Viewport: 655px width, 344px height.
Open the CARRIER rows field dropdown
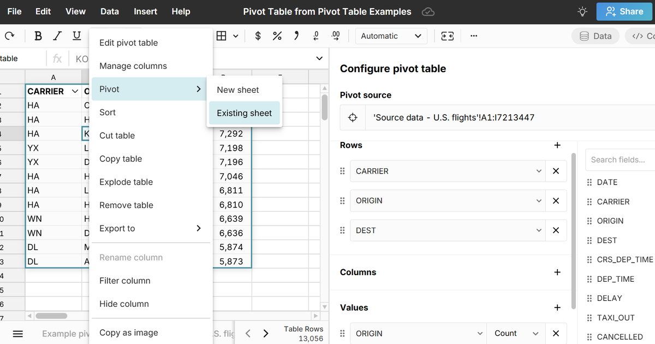[x=448, y=171]
